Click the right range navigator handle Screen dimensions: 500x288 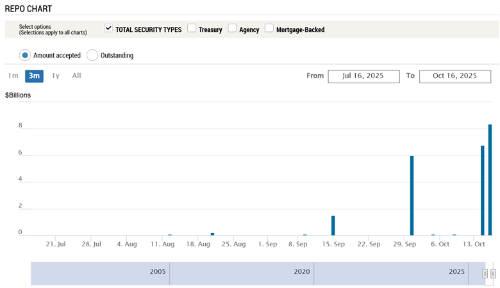tap(493, 274)
